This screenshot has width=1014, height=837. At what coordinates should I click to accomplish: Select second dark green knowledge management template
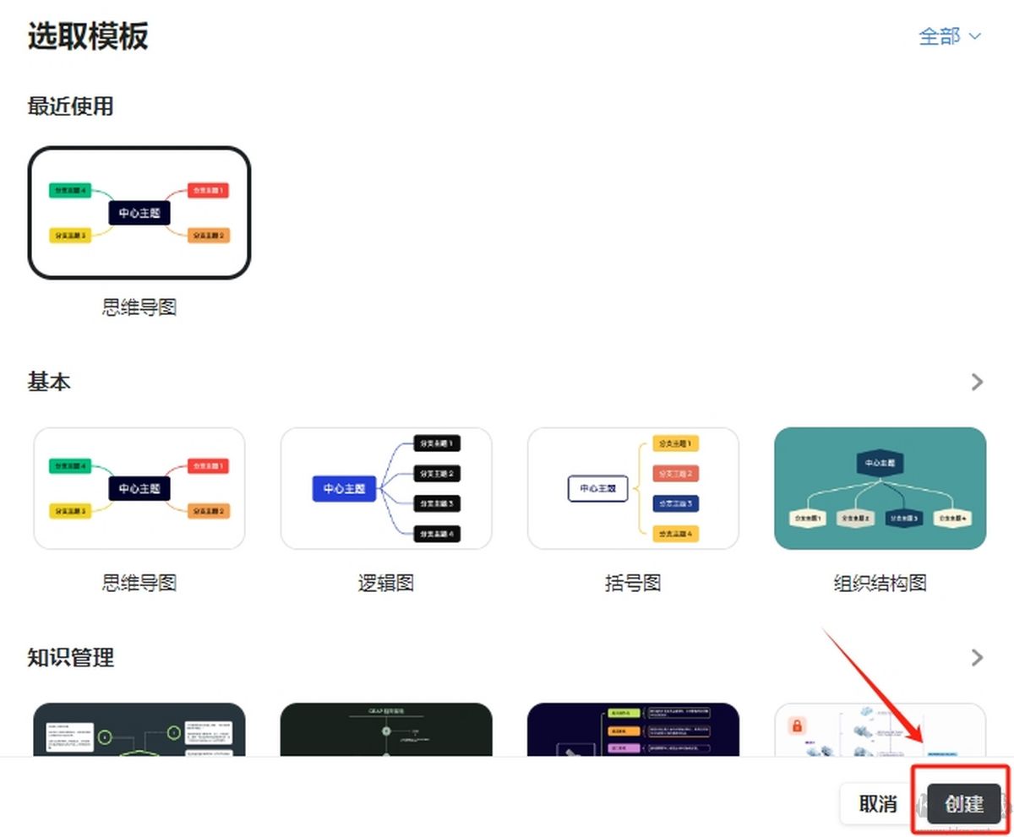click(x=386, y=729)
